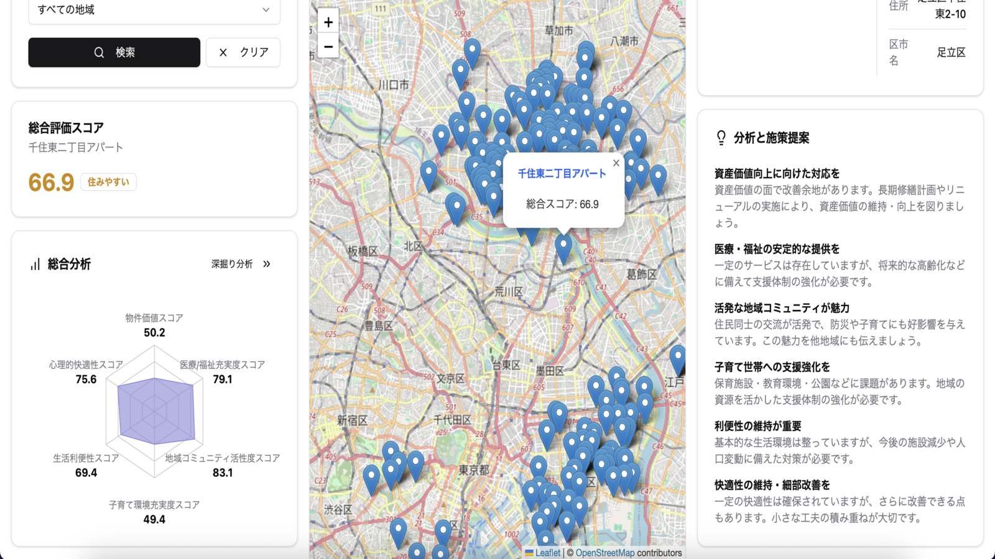
Task: Click the 検索 search button
Action: [114, 52]
